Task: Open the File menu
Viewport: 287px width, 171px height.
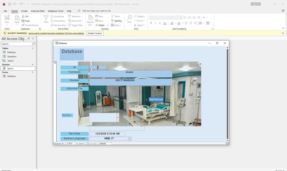Action: pos(5,11)
